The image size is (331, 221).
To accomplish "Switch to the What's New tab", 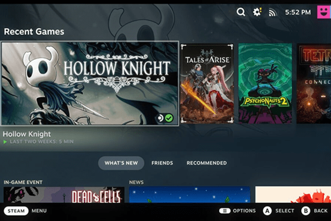I will pyautogui.click(x=121, y=163).
